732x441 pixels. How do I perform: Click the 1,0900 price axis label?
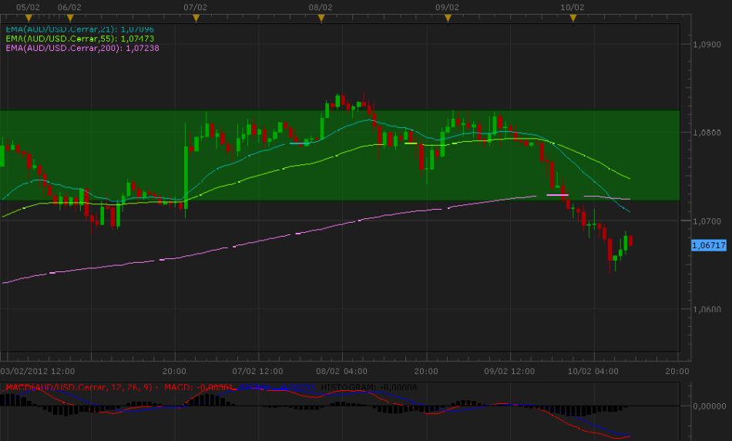point(707,45)
